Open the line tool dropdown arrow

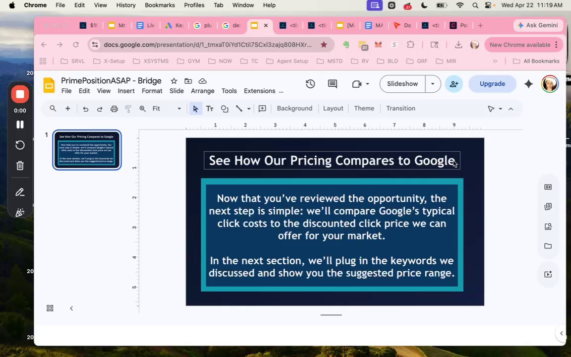point(249,109)
